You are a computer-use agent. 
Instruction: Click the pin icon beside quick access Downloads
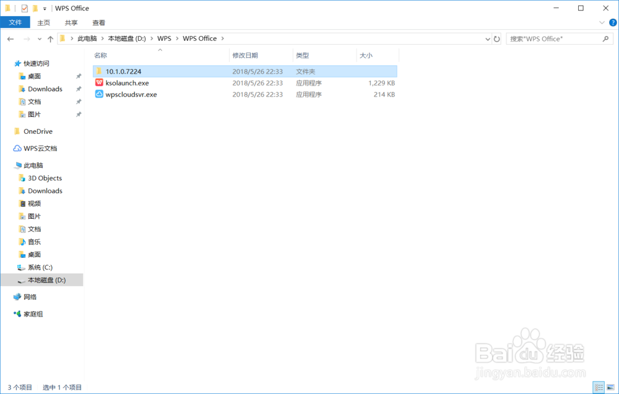coord(79,89)
